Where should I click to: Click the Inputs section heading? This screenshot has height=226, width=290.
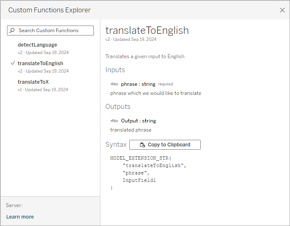(115, 70)
